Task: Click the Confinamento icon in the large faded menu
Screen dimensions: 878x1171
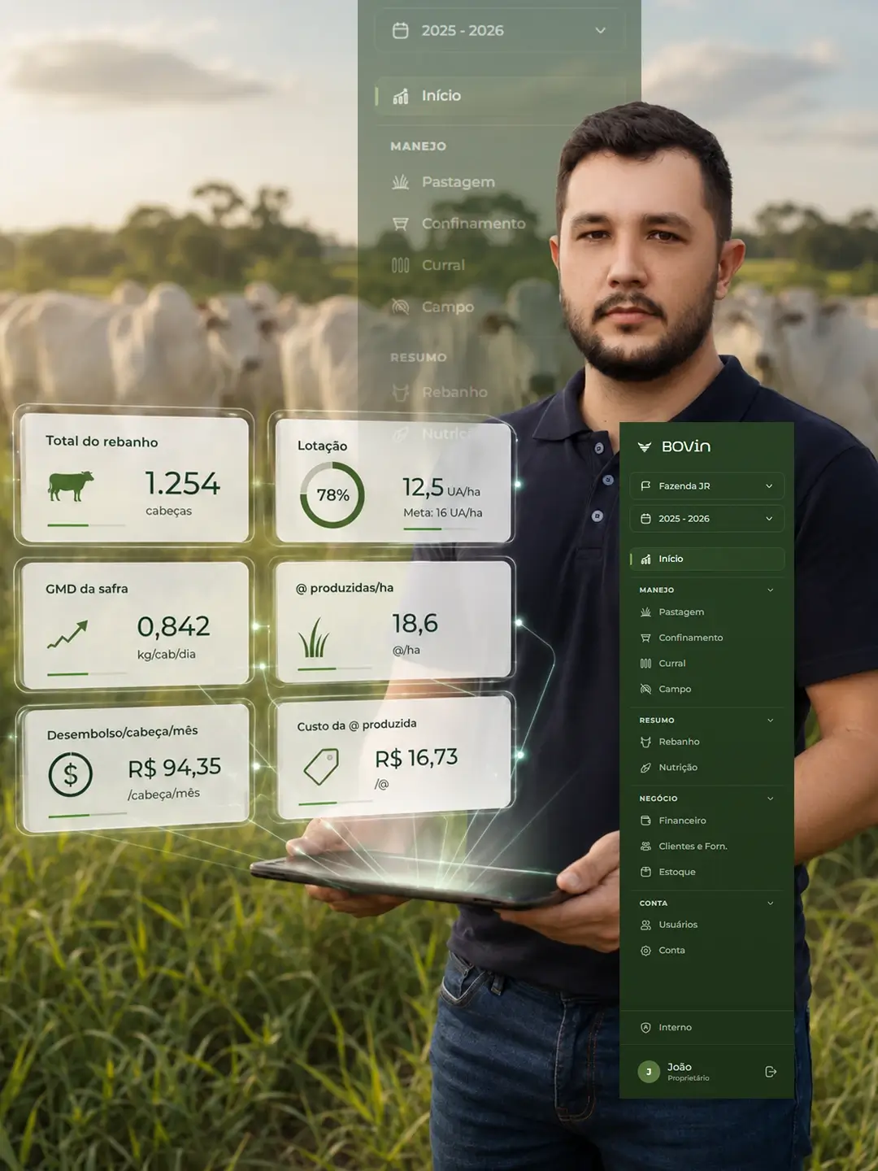Action: tap(400, 224)
